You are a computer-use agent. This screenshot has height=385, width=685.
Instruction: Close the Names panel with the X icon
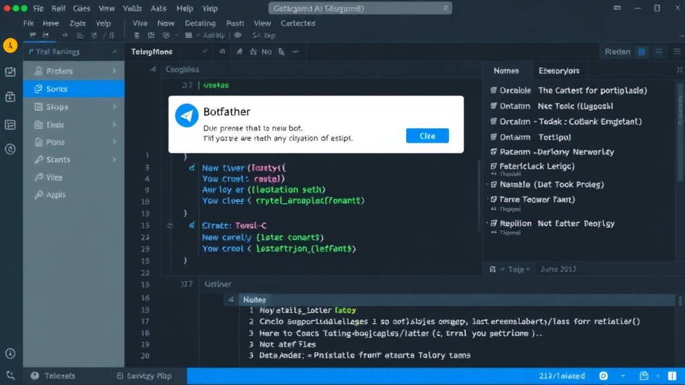(680, 70)
